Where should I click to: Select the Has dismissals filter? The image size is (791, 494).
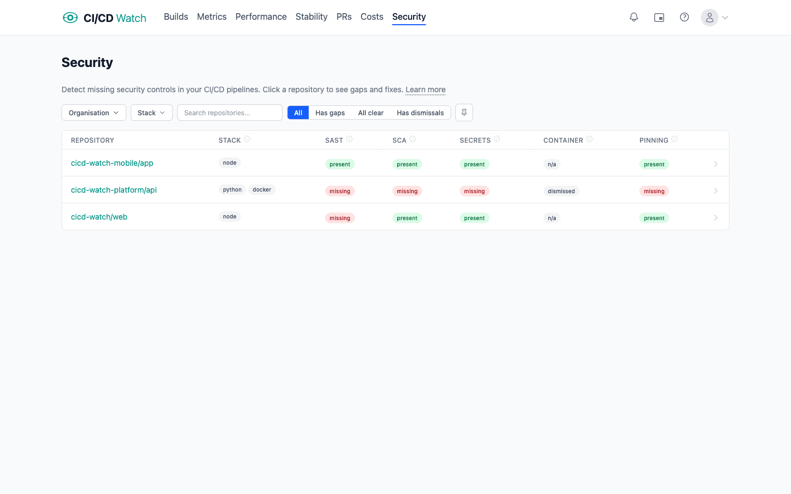coord(420,113)
